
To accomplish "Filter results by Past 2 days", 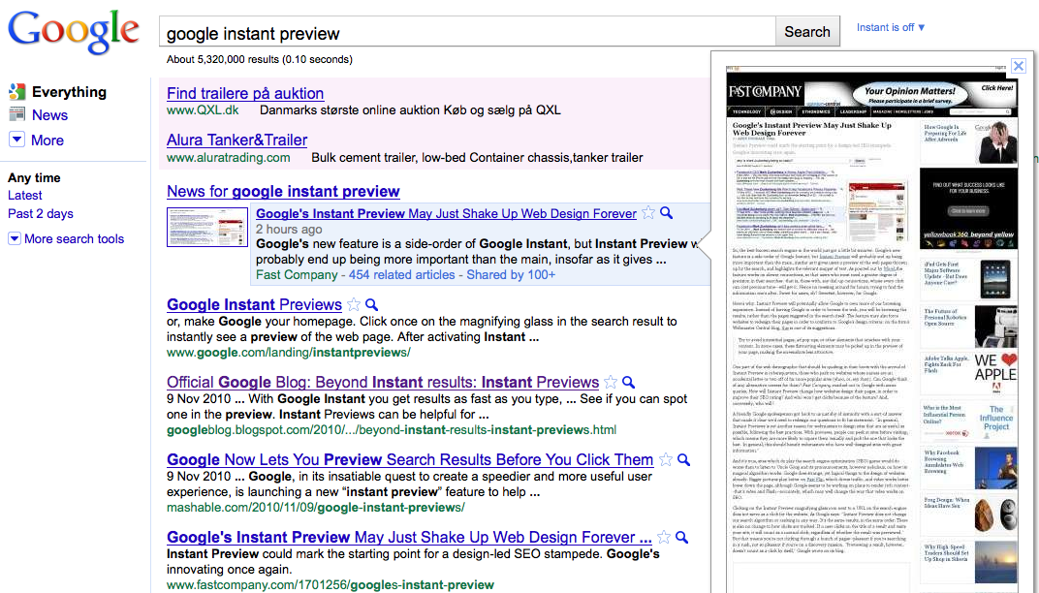I will point(41,214).
